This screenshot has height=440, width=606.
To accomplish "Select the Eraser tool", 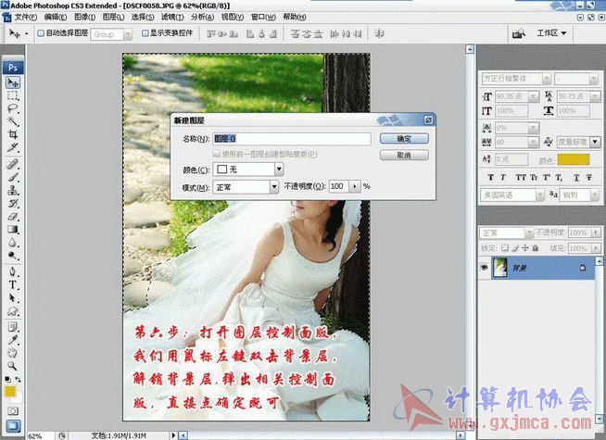I will pyautogui.click(x=13, y=217).
